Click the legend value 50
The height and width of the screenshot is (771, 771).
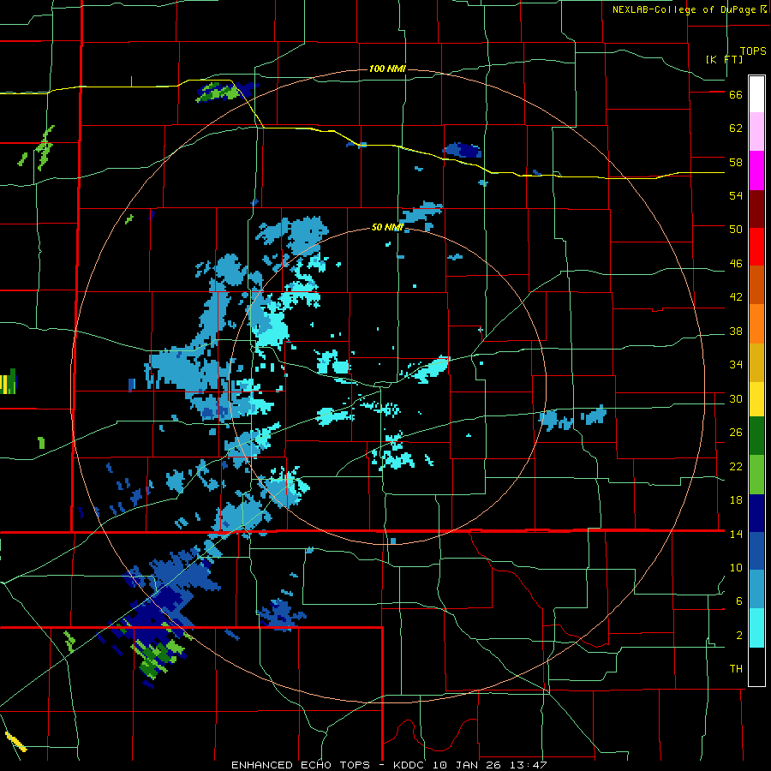[x=736, y=230]
